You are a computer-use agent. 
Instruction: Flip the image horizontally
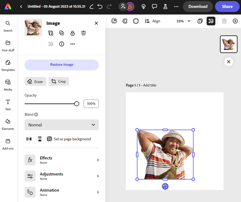(x=29, y=139)
